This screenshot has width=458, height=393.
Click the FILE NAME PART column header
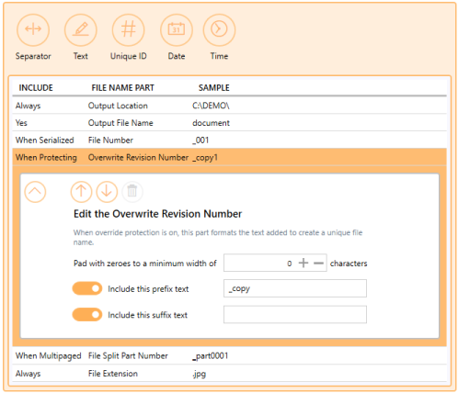coord(122,88)
